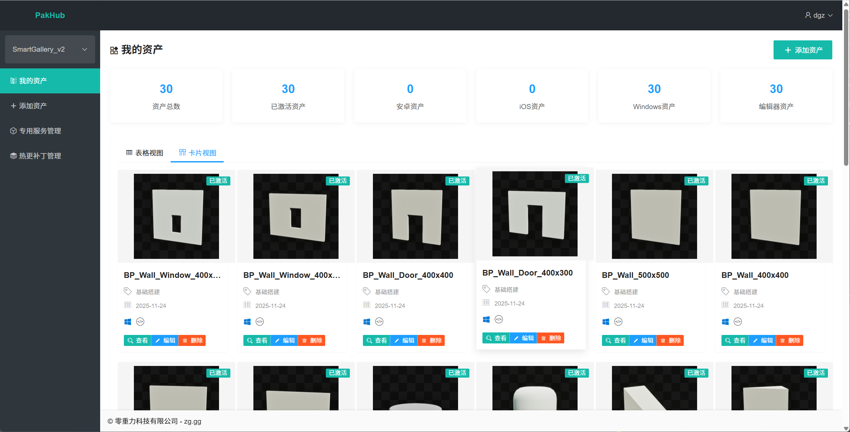Click calendar icon on BP_Wall_Door_400x300 card

486,303
